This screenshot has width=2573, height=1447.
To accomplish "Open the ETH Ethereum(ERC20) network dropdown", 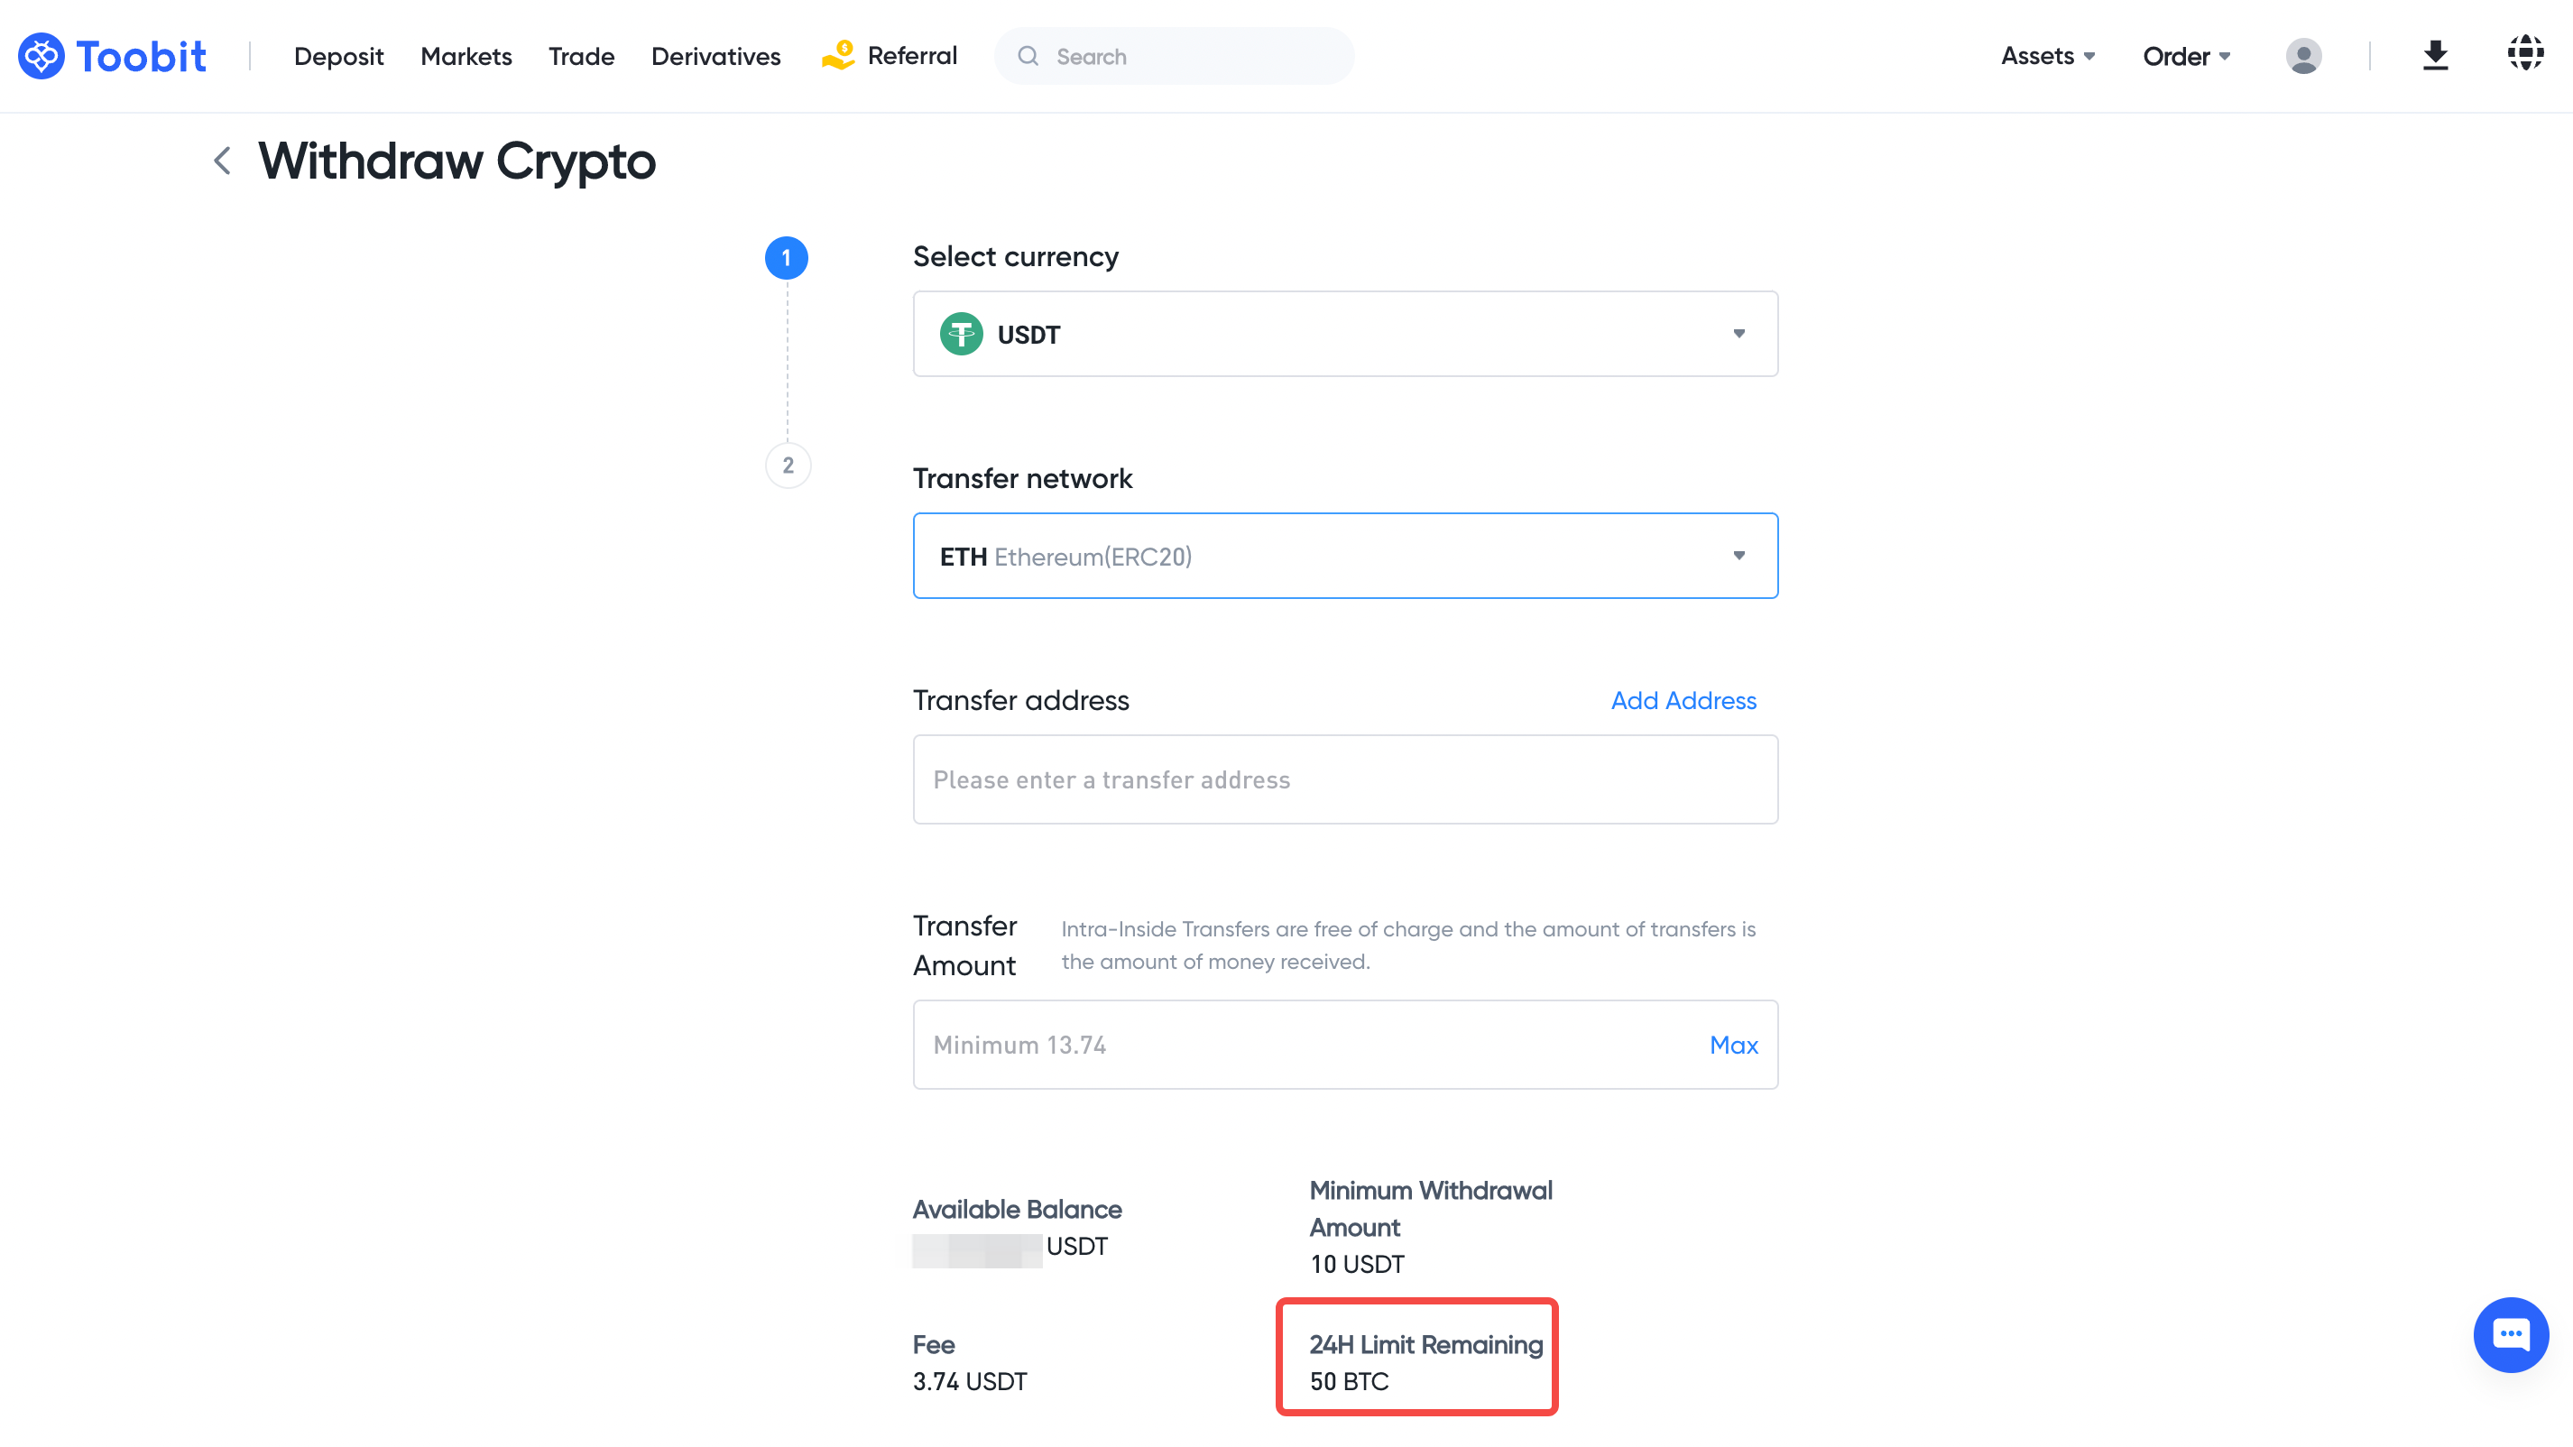I will pyautogui.click(x=1344, y=557).
